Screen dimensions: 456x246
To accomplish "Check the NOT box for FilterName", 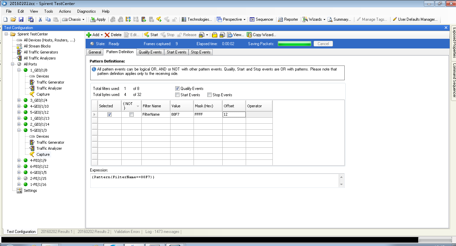I will (x=131, y=114).
